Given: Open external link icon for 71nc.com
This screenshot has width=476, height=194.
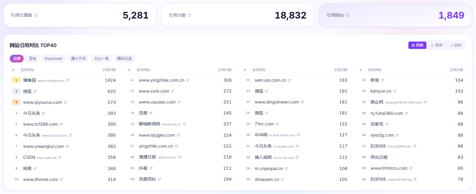Looking at the screenshot, I should click(x=277, y=124).
